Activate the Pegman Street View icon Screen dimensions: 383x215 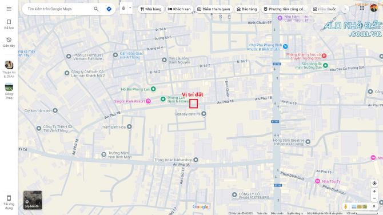coord(345,206)
